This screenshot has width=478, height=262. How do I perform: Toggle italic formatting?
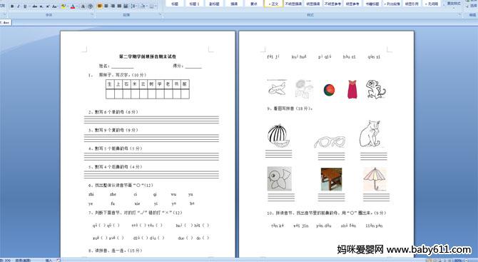pyautogui.click(x=19, y=6)
